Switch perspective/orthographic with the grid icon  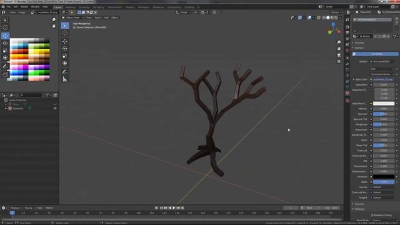click(x=339, y=61)
